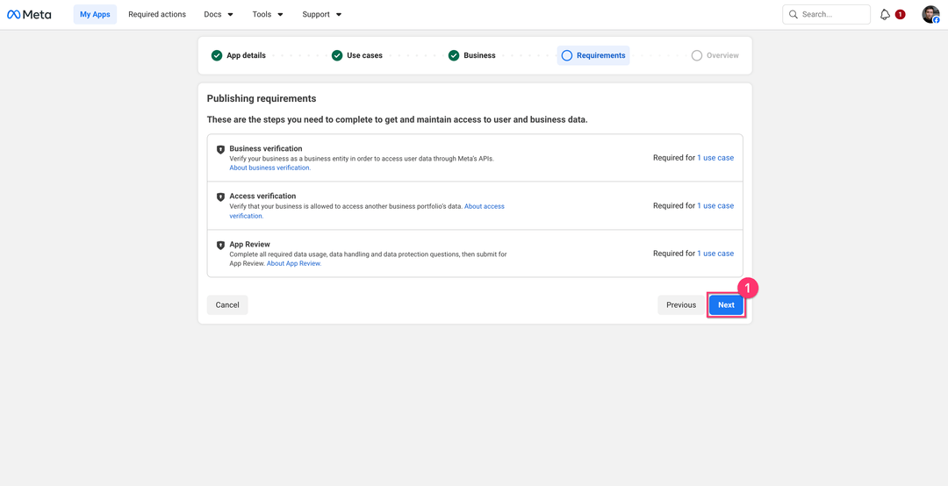Click the Meta logo

click(29, 15)
